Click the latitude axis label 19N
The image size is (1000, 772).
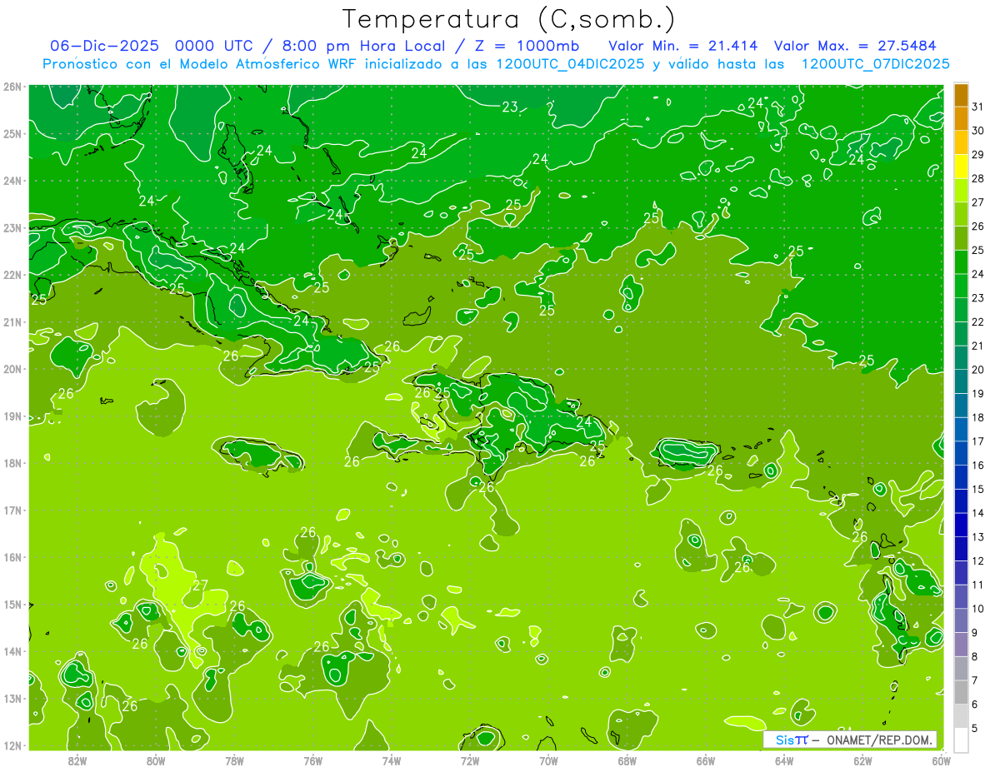(12, 416)
